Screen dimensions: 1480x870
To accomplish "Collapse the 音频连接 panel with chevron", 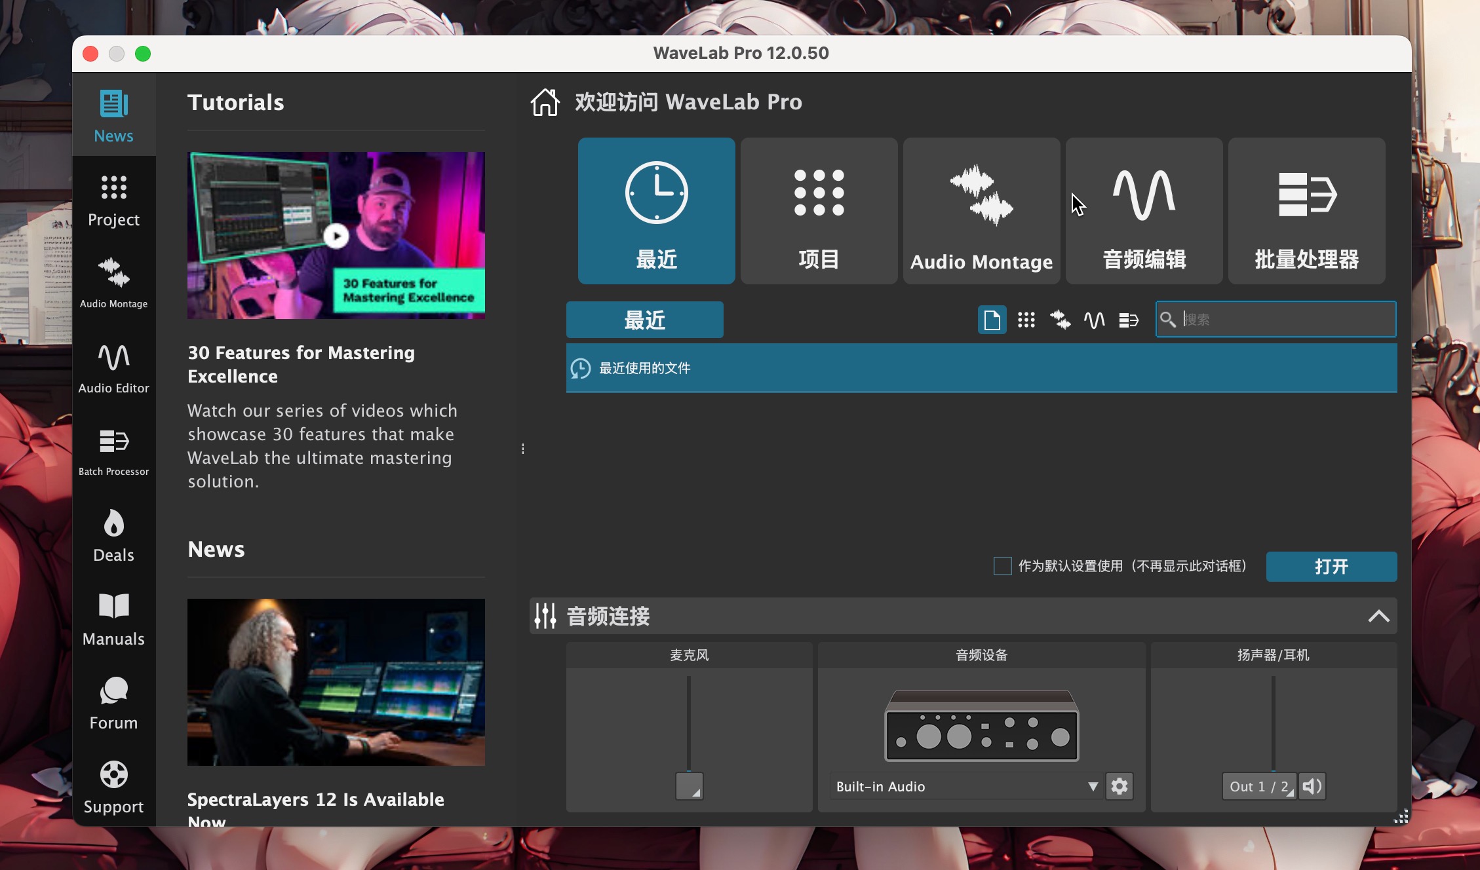I will coord(1378,616).
